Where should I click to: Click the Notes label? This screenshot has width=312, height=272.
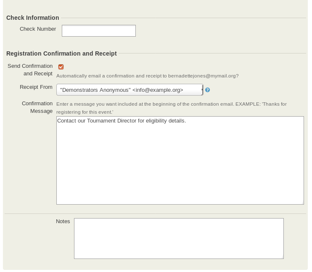click(x=63, y=221)
